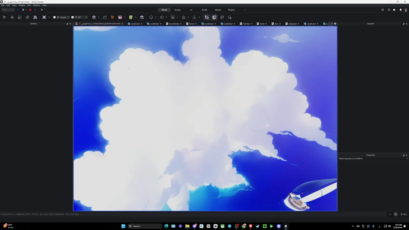The width and height of the screenshot is (409, 230).
Task: Open notifications bell icon
Action: click(401, 10)
